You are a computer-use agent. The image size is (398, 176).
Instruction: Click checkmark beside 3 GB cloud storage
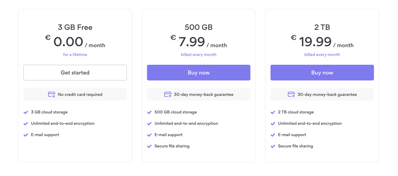coord(26,112)
